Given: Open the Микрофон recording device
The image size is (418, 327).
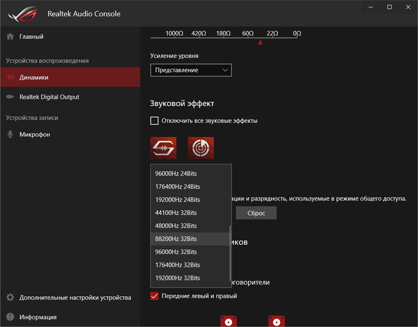Looking at the screenshot, I should pos(70,134).
